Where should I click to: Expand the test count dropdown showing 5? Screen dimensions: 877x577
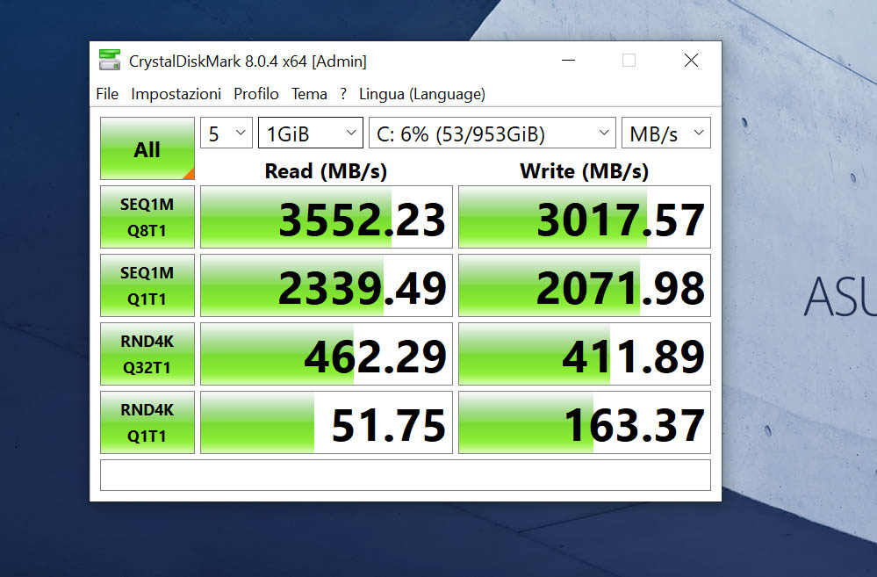(226, 133)
